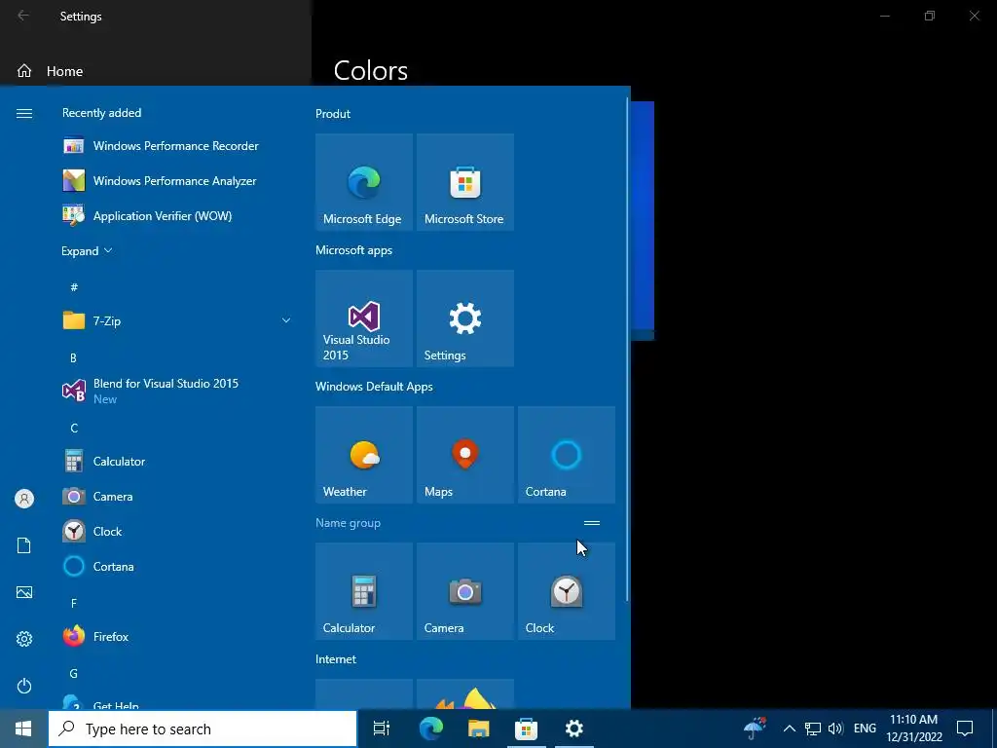Screen dimensions: 997x748
Task: Open the Clock tile
Action: click(566, 591)
